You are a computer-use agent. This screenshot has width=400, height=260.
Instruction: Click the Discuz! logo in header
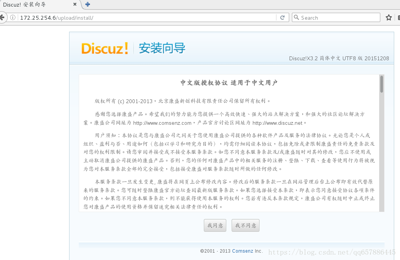pyautogui.click(x=105, y=48)
